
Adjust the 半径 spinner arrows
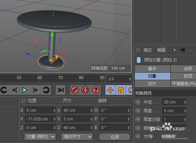coord(185,102)
